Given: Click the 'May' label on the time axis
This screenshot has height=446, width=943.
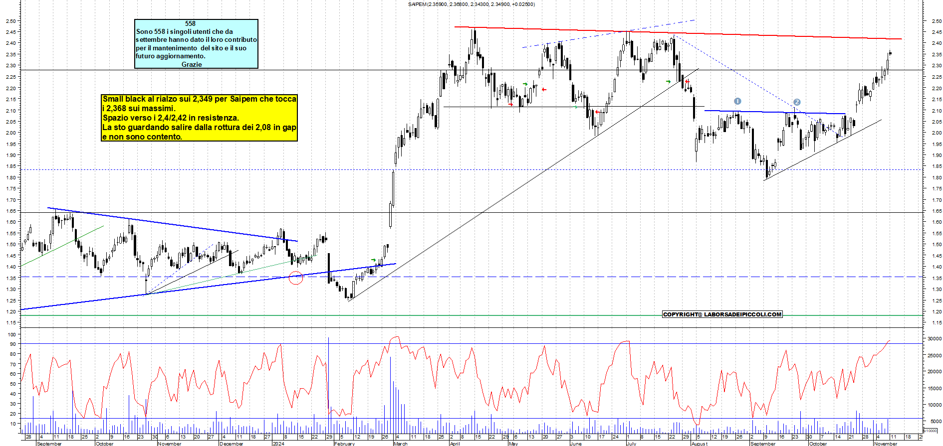Looking at the screenshot, I should point(513,444).
